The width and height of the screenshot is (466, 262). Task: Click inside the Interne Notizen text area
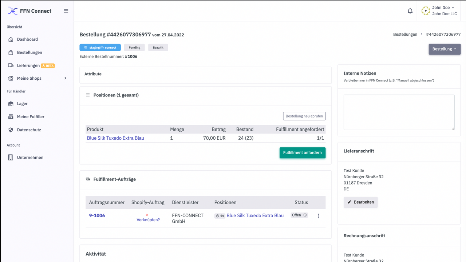[x=399, y=112]
